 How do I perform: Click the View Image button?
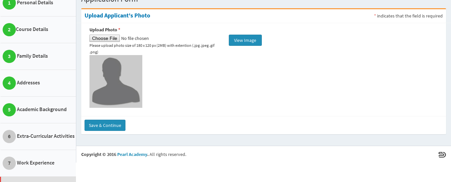(x=245, y=40)
